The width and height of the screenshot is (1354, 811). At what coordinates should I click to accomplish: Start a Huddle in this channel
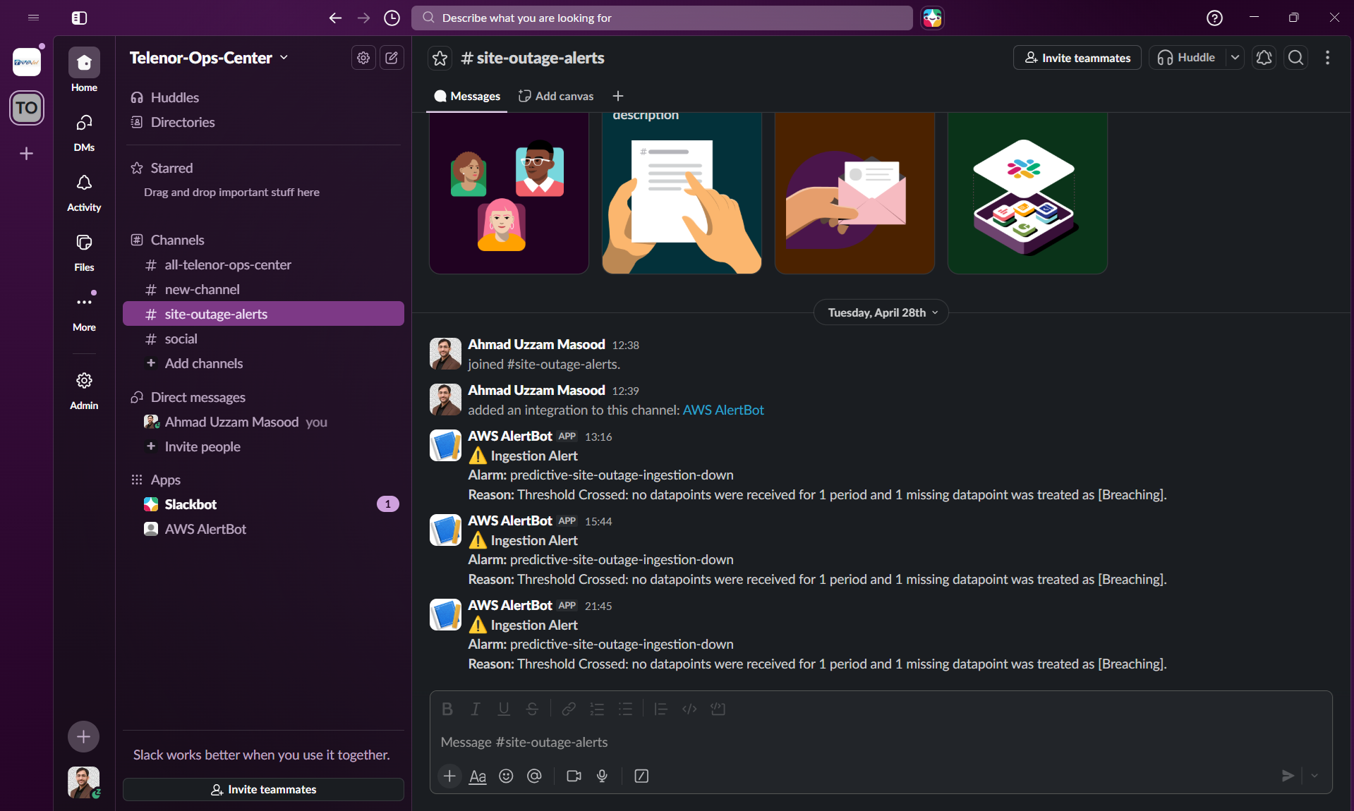coord(1187,58)
